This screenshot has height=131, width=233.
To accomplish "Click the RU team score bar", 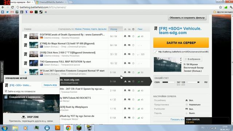I will pos(193,82).
